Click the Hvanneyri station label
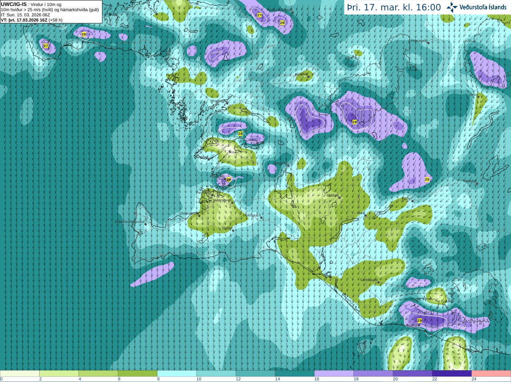 pos(218,101)
